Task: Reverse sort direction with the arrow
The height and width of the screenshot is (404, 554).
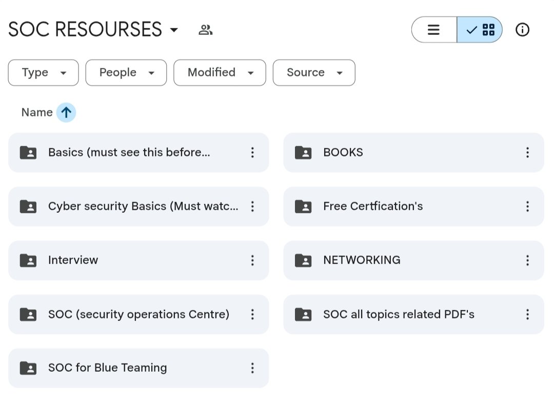Action: pos(66,113)
